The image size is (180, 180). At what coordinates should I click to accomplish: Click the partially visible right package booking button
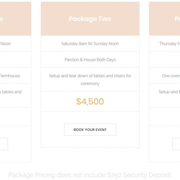[x=176, y=144]
